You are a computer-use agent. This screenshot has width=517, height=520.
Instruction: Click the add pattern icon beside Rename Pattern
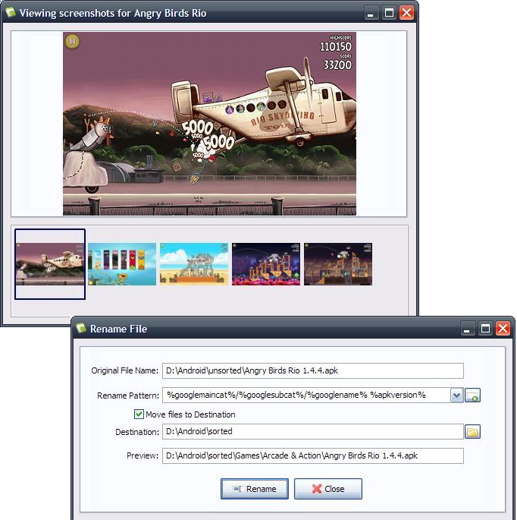point(472,395)
